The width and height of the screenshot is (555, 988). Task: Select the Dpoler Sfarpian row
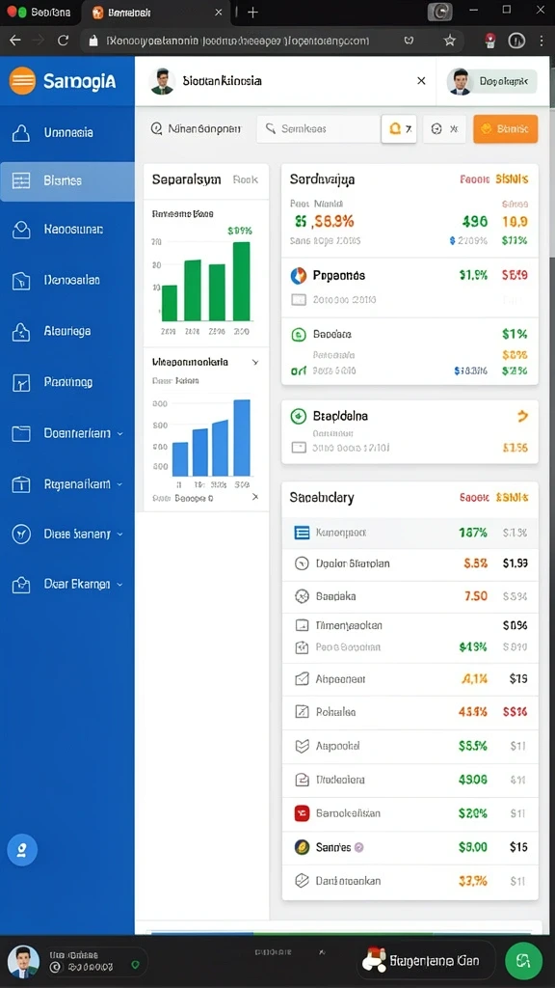click(x=410, y=563)
